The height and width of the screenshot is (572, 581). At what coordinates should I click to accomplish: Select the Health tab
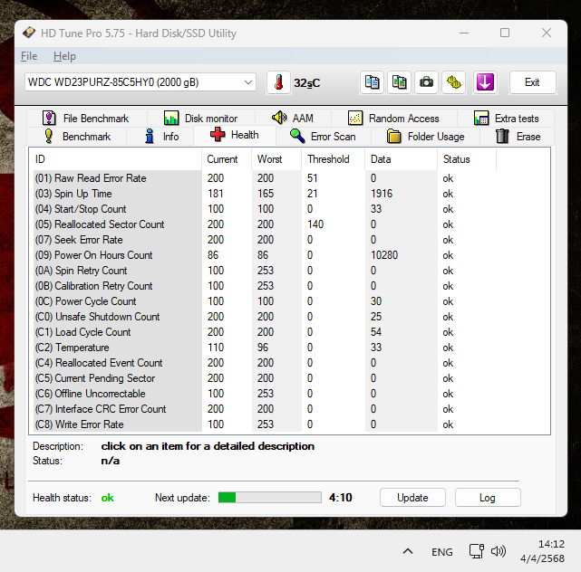(x=235, y=135)
